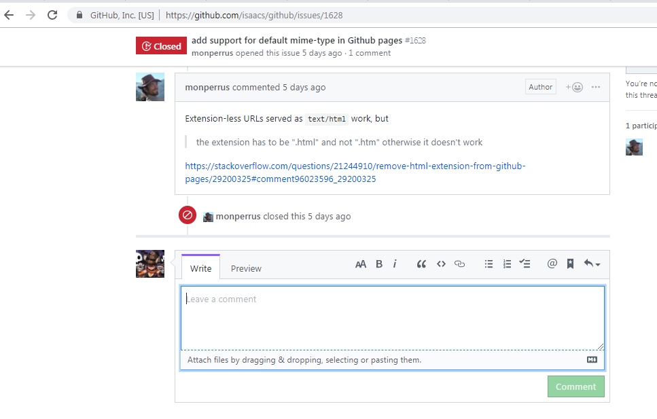Open the comment three-dots options menu
657x419 pixels.
(596, 87)
